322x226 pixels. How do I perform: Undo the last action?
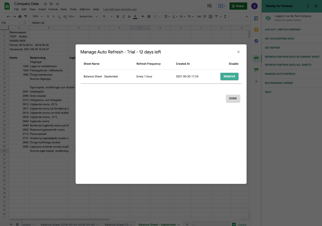(x=8, y=16)
